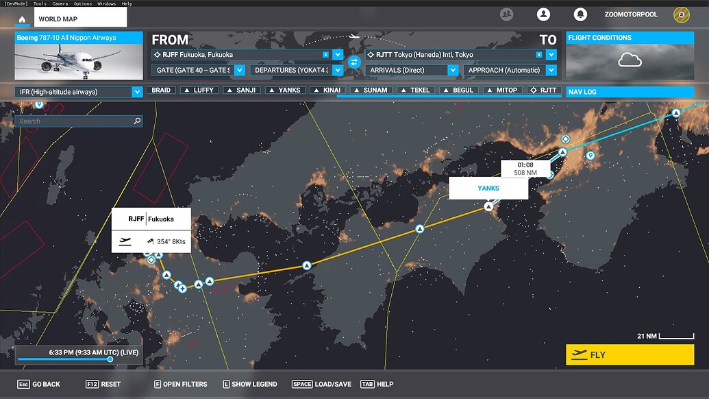Select the YANKS waypoint label on the map
Image resolution: width=709 pixels, height=399 pixels.
pyautogui.click(x=488, y=187)
